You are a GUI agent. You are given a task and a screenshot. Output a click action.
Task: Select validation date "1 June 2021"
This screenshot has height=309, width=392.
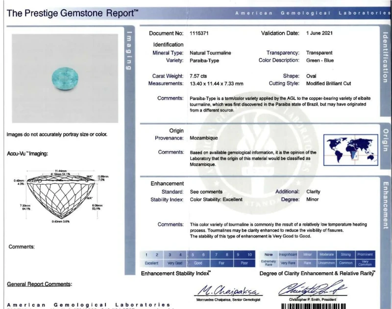click(x=319, y=33)
